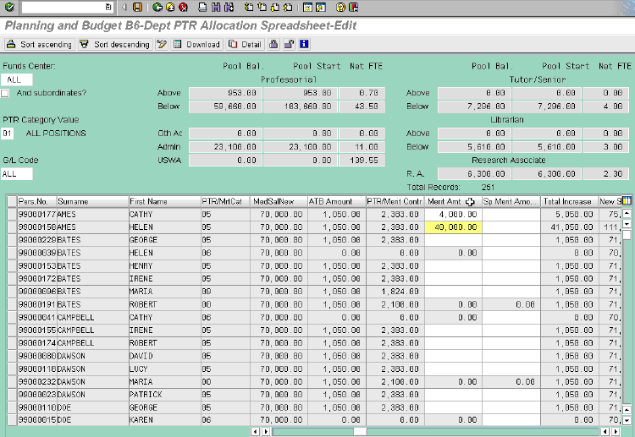Click the horizontal scroll thumb of the table
635x437 pixels.
click(360, 431)
